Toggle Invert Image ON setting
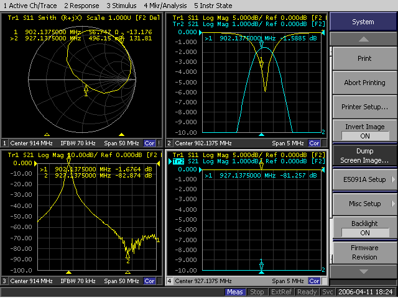Image resolution: width=398 pixels, height=298 pixels. pyautogui.click(x=364, y=131)
